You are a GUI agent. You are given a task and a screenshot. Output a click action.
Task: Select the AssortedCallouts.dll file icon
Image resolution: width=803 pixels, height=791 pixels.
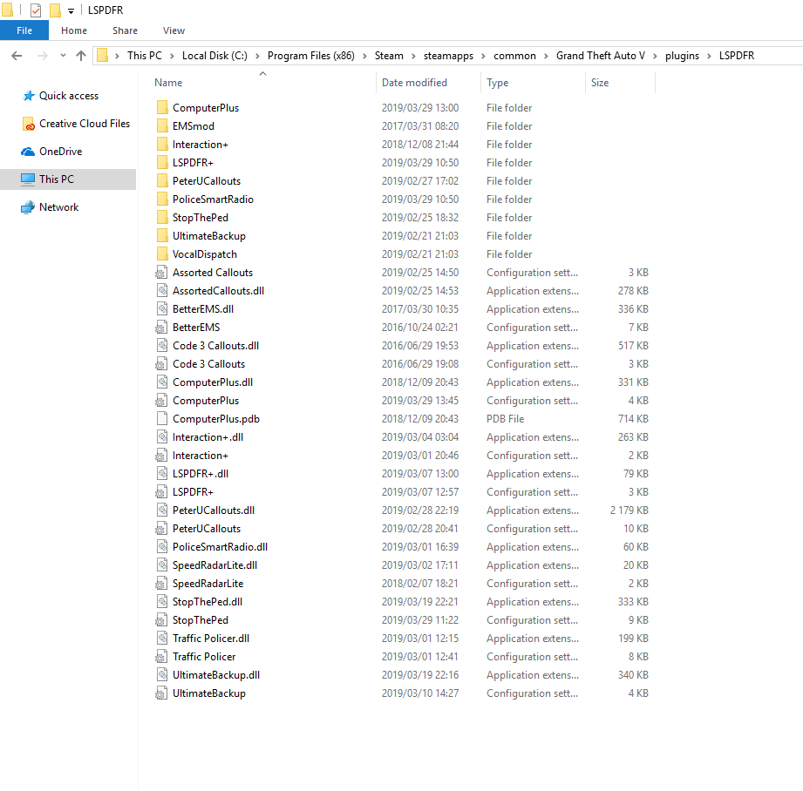tap(162, 291)
